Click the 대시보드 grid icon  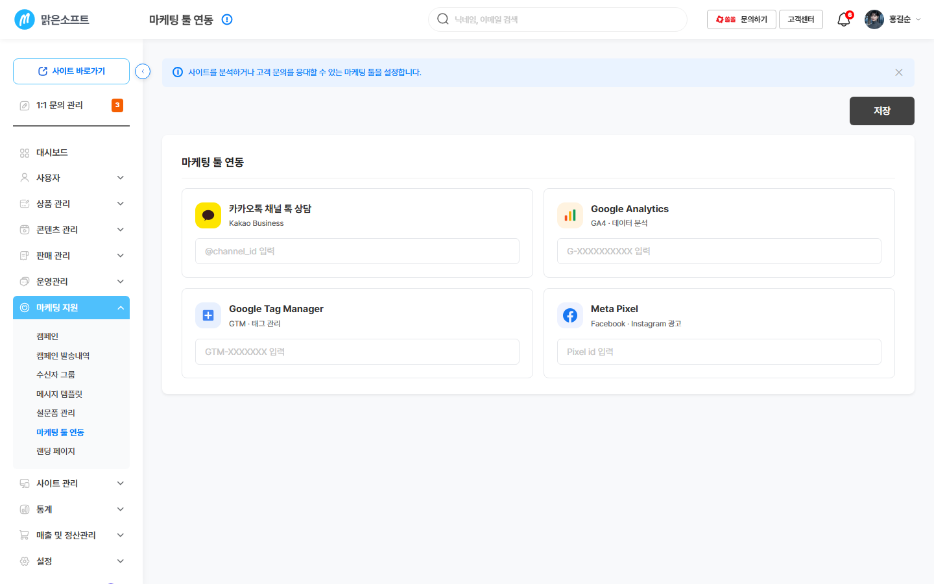[x=25, y=153]
